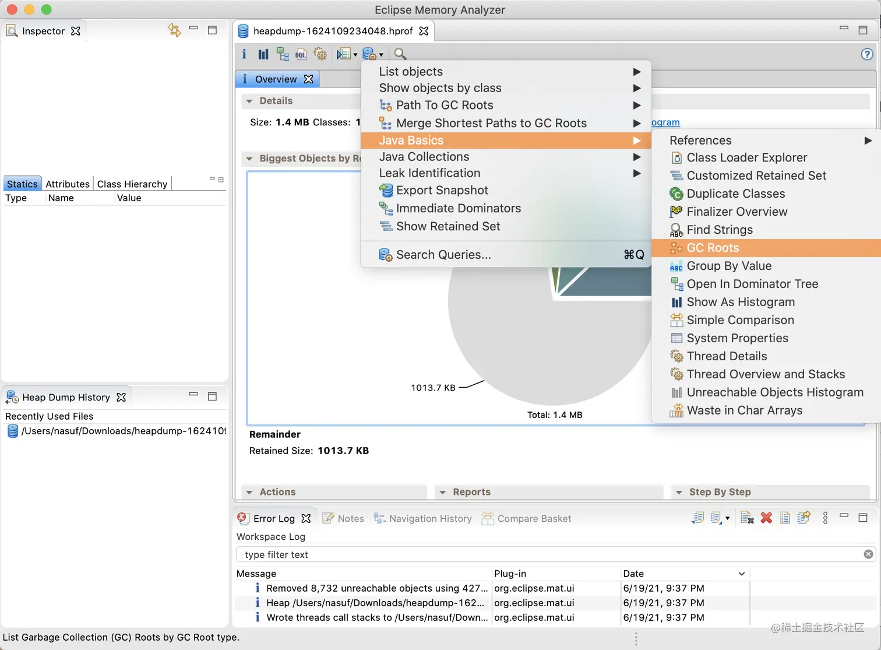Open the thread overview gears icon

pyautogui.click(x=320, y=54)
